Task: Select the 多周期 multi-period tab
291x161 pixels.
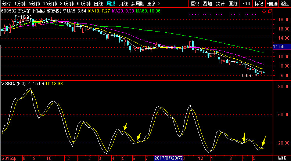Action: 137,4
